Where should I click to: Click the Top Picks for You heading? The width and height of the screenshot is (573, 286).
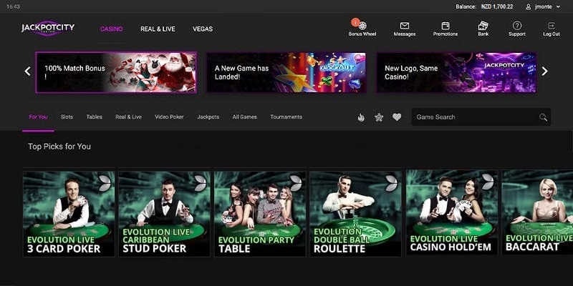(x=59, y=147)
